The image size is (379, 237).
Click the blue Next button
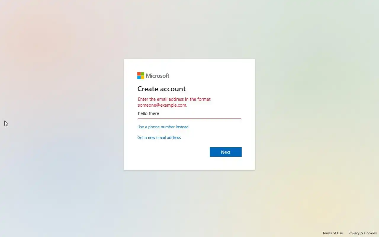[226, 152]
